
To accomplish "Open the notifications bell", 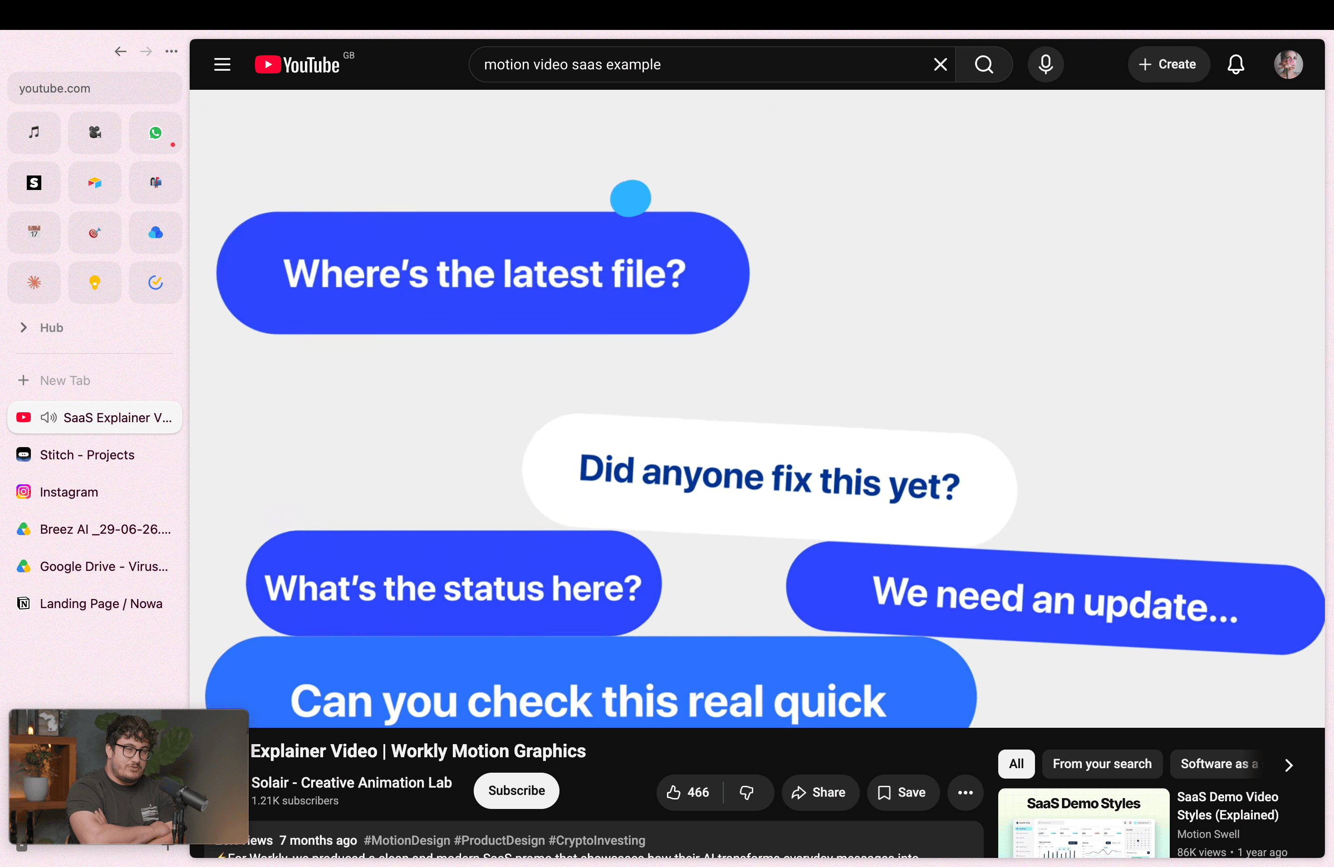I will pyautogui.click(x=1236, y=64).
